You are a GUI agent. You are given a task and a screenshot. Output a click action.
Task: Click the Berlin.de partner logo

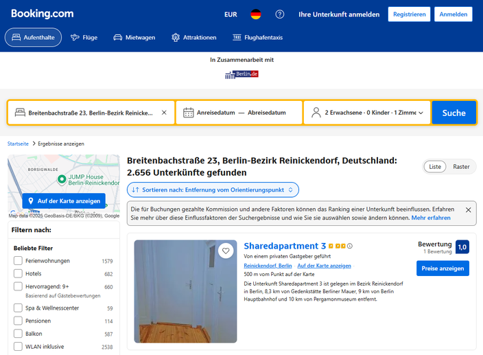point(241,74)
